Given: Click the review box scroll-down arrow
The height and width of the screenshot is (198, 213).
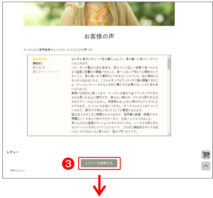Looking at the screenshot, I should coord(169,134).
